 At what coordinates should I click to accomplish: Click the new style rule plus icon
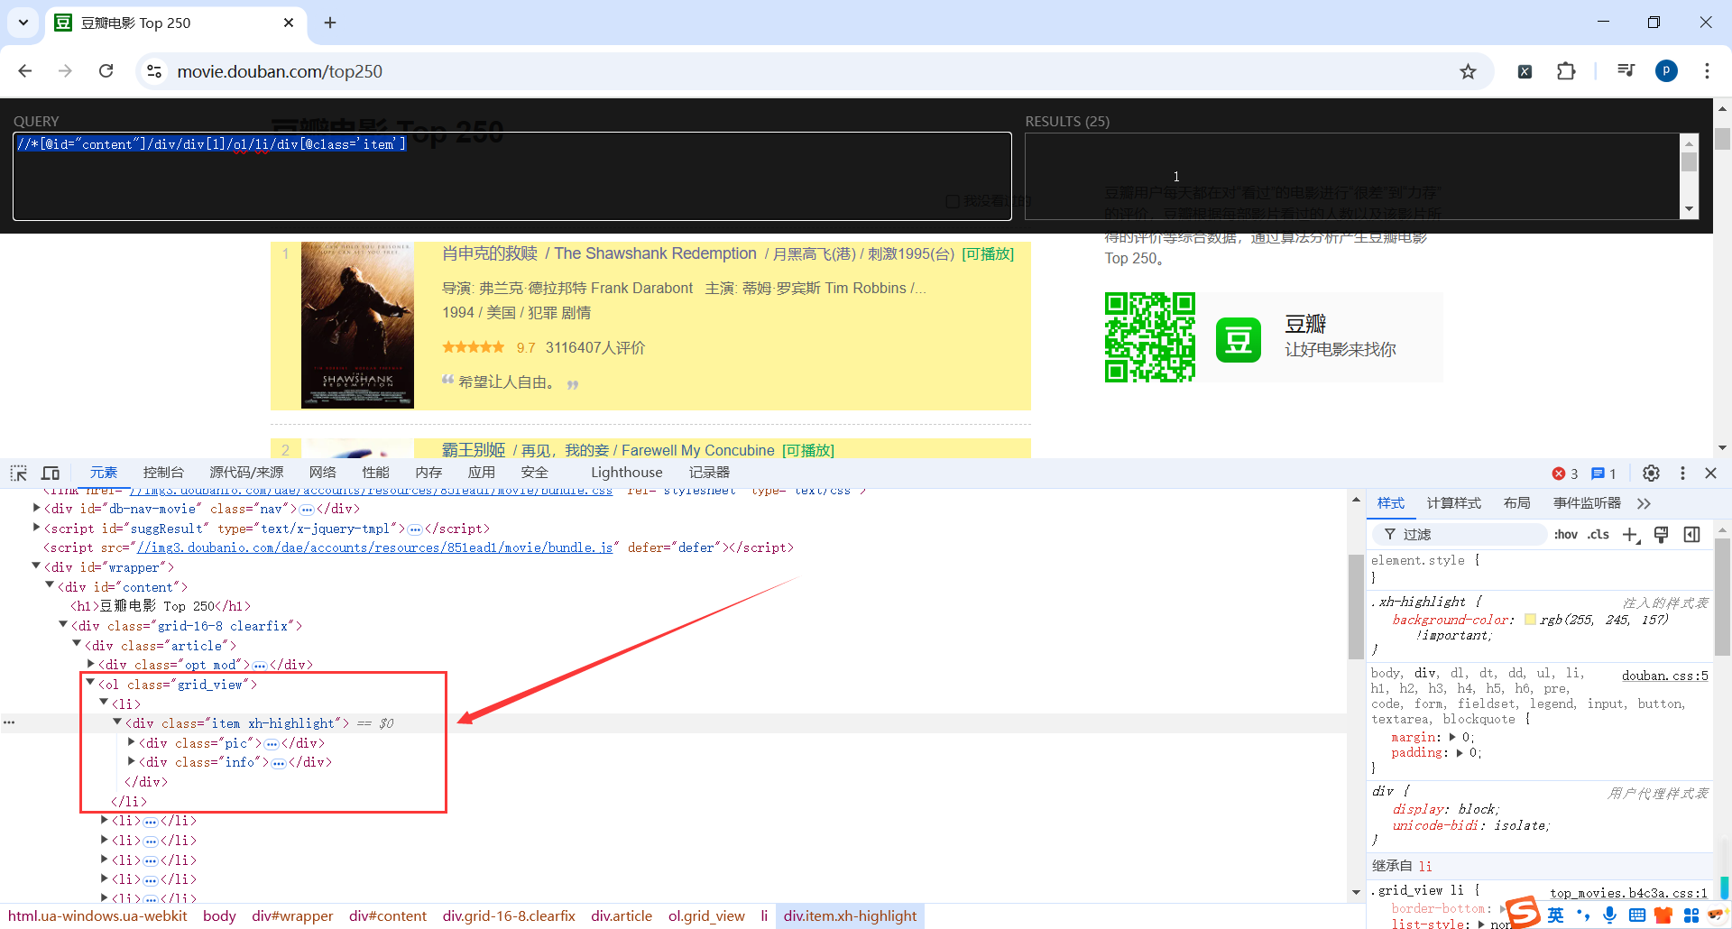click(x=1630, y=535)
